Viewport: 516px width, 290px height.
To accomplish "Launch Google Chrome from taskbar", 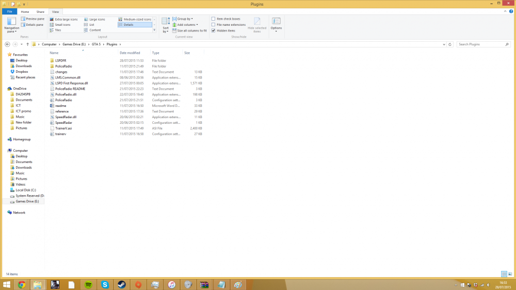I will click(x=22, y=285).
